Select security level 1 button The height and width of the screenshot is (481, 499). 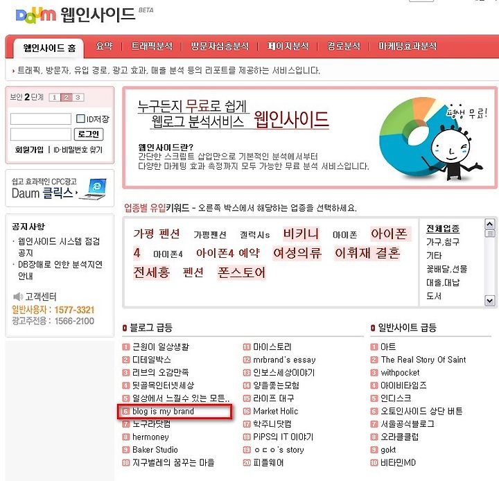55,98
